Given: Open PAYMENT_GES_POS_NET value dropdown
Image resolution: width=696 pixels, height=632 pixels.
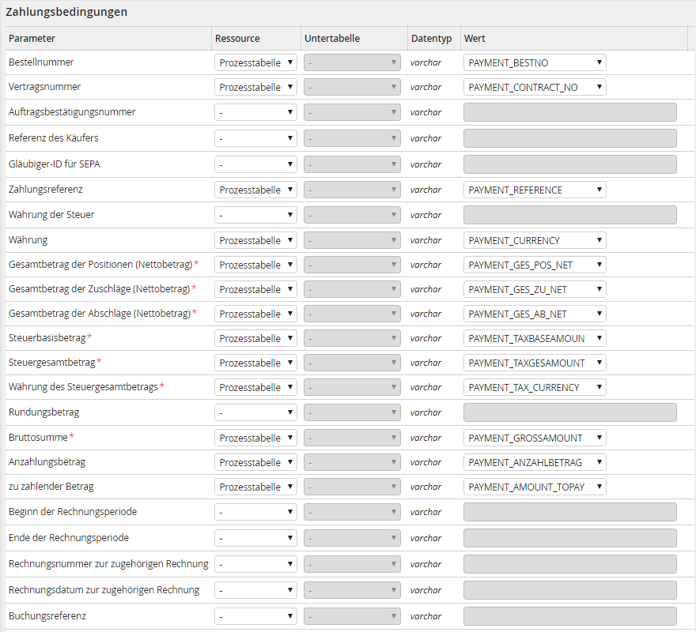Looking at the screenshot, I should [535, 265].
